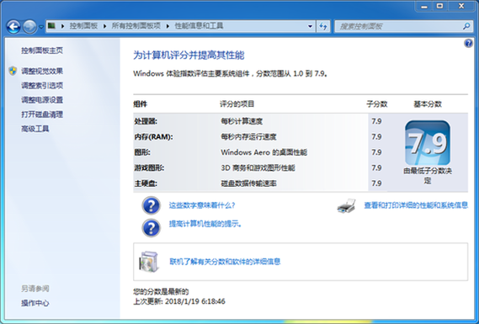Viewport: 479px width, 324px height.
Task: Click the 游戏图形 row label
Action: [149, 168]
